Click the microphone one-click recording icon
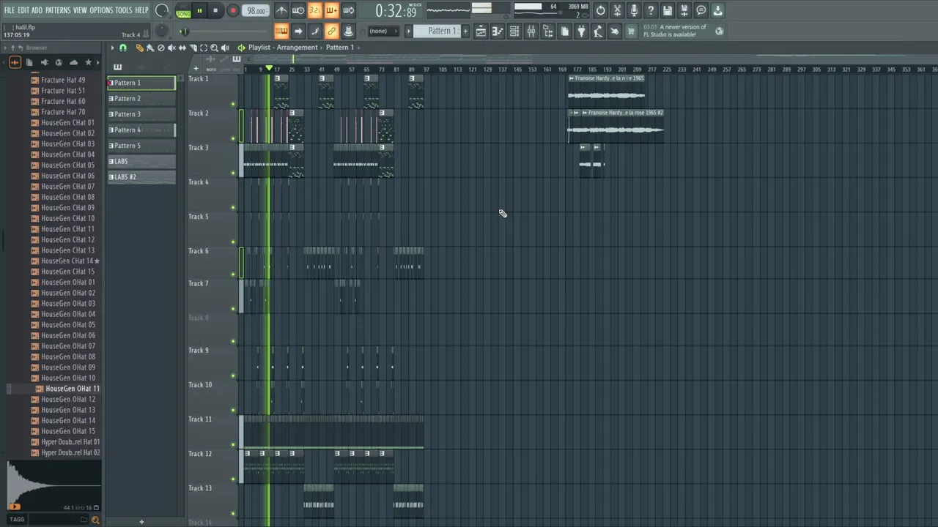 (x=634, y=10)
